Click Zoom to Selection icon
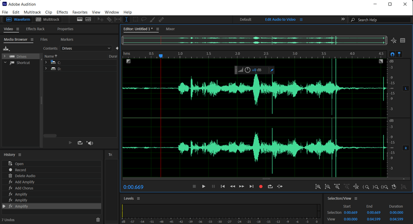Viewport: 413px width, 224px height. (x=385, y=187)
